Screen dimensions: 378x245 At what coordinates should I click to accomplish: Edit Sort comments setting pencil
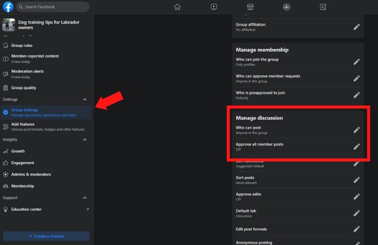[357, 164]
